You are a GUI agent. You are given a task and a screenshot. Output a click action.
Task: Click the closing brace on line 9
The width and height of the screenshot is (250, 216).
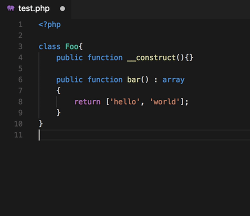click(58, 112)
